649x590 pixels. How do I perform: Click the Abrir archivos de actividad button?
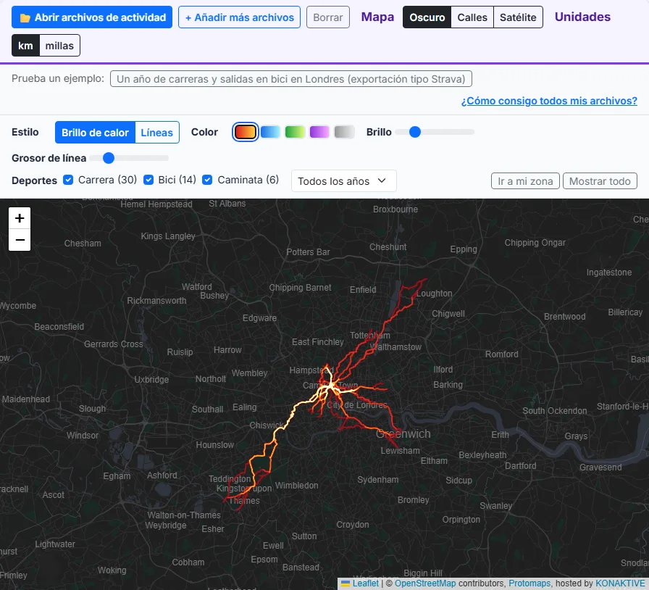tap(92, 17)
